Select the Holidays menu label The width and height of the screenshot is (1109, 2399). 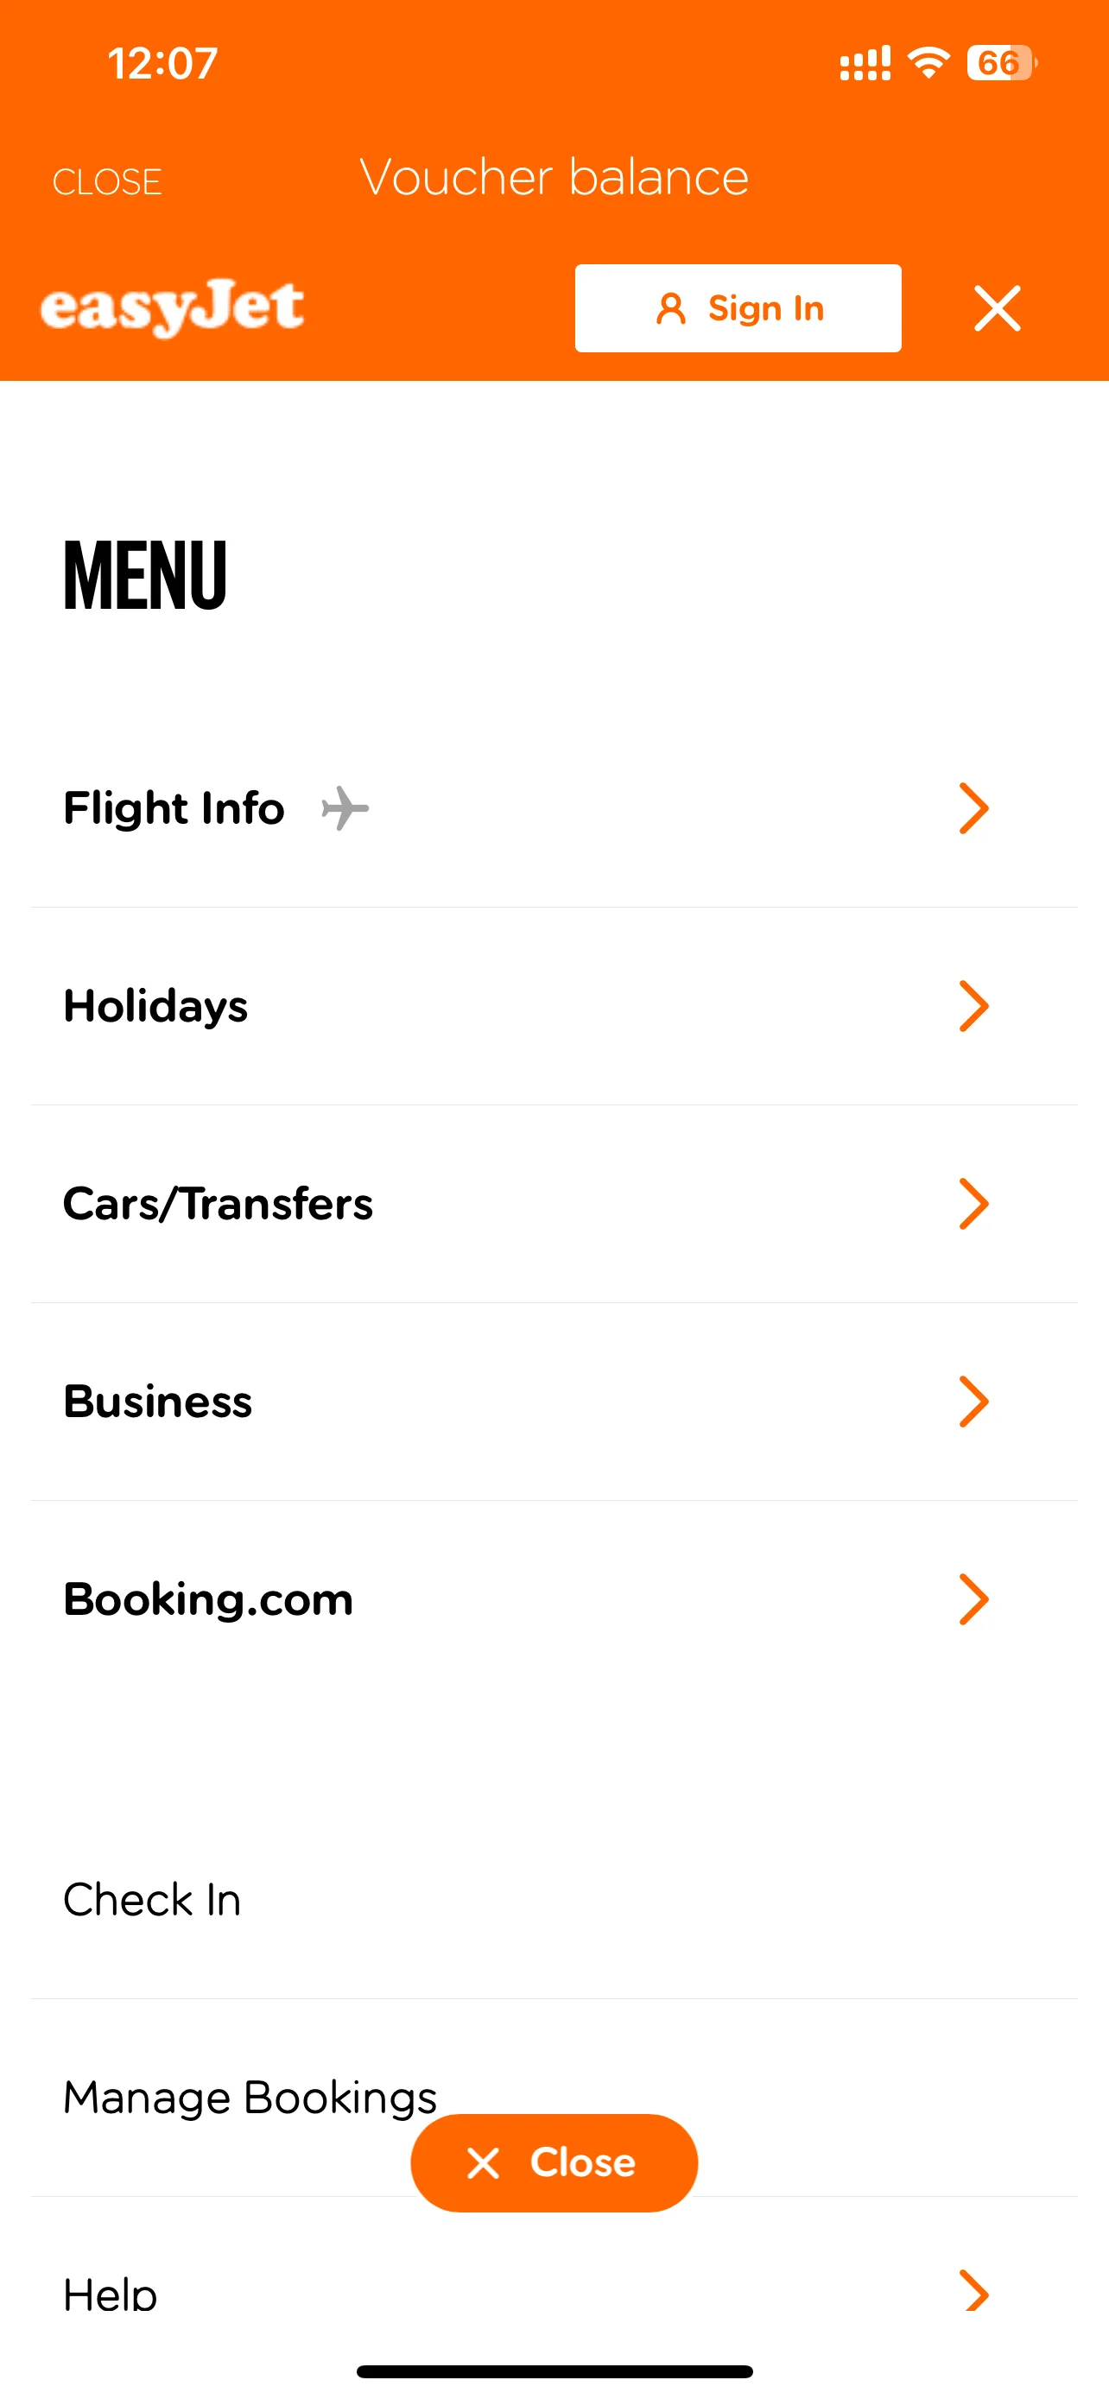coord(155,1006)
